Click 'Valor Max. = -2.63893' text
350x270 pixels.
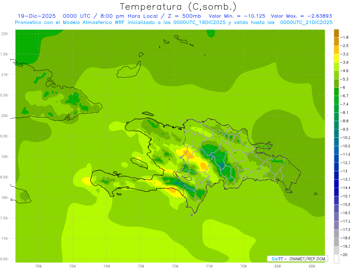tap(301, 16)
